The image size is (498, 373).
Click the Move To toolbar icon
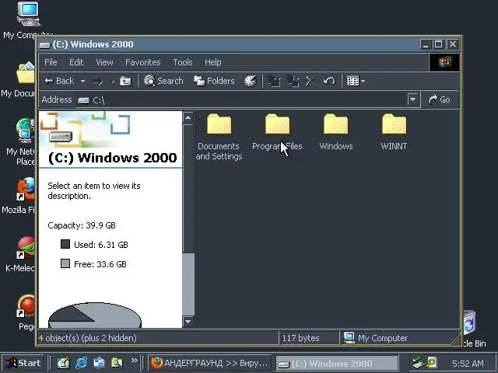[x=275, y=81]
